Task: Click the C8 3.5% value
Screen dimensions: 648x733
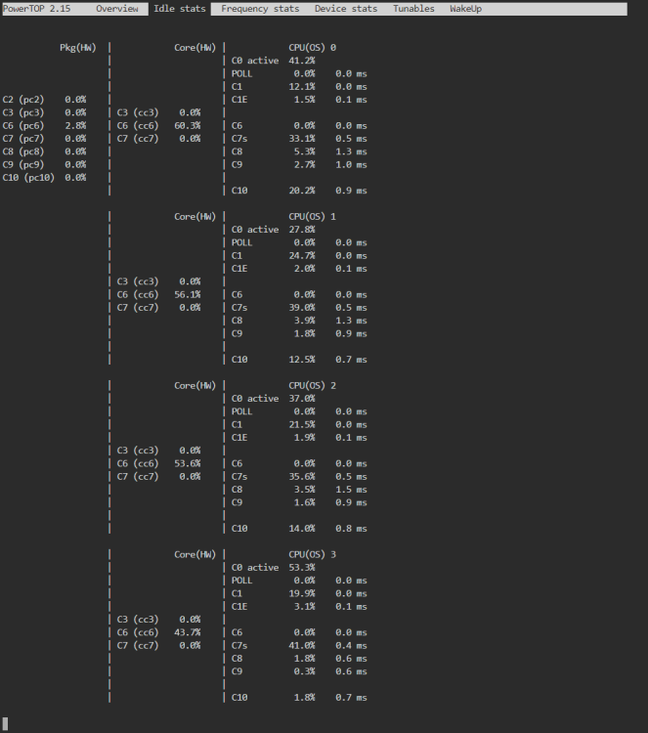Action: click(304, 490)
